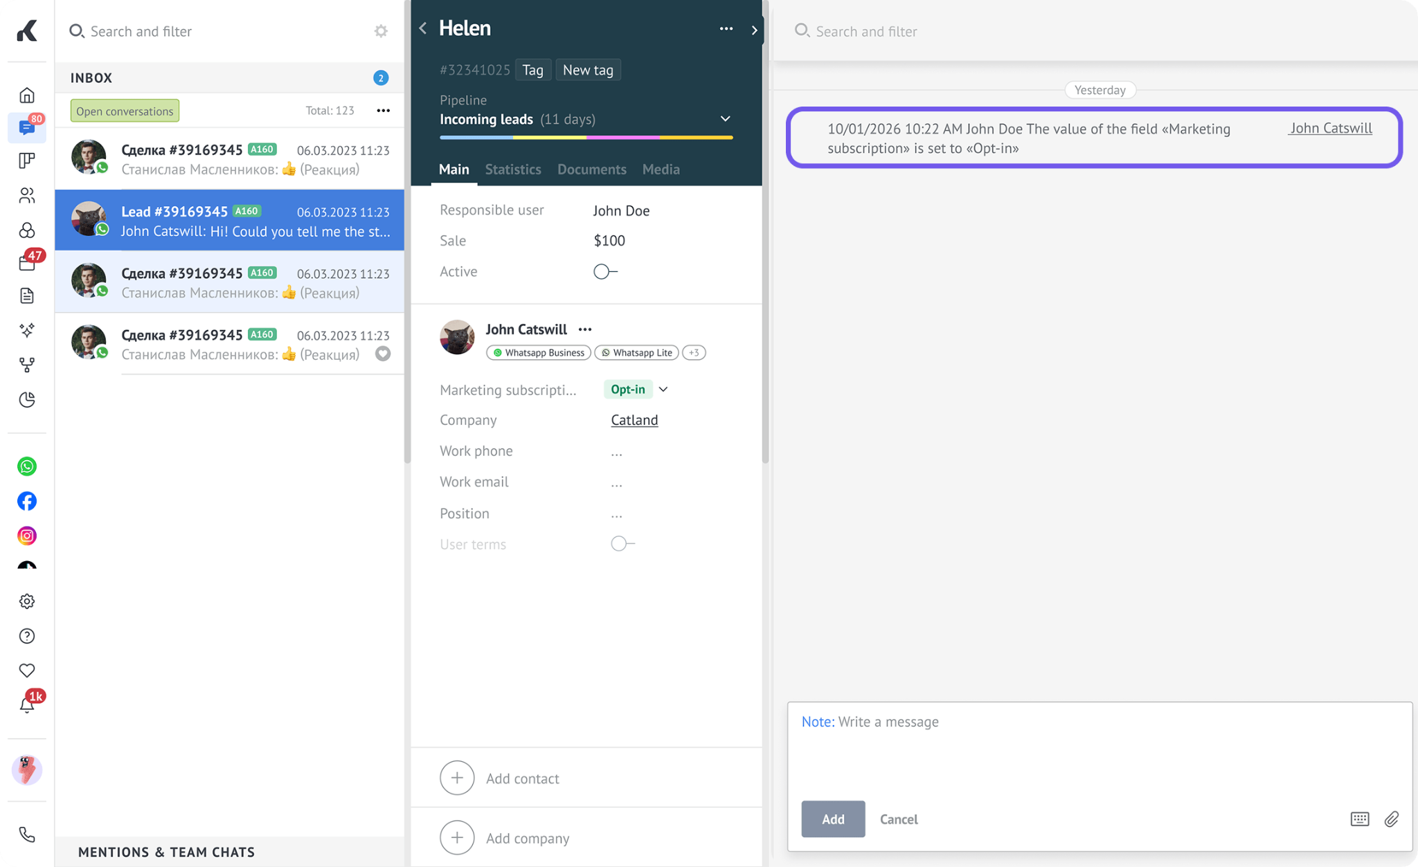Viewport: 1418px width, 867px height.
Task: Switch to the Documents tab
Action: coord(591,169)
